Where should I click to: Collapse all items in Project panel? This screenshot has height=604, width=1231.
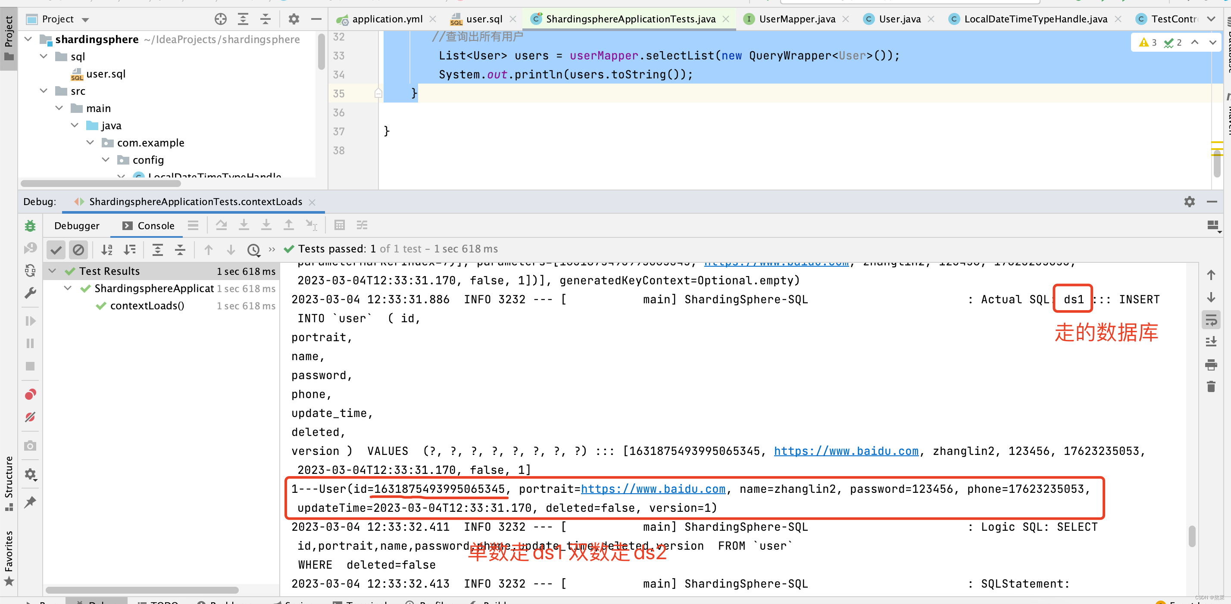coord(265,19)
